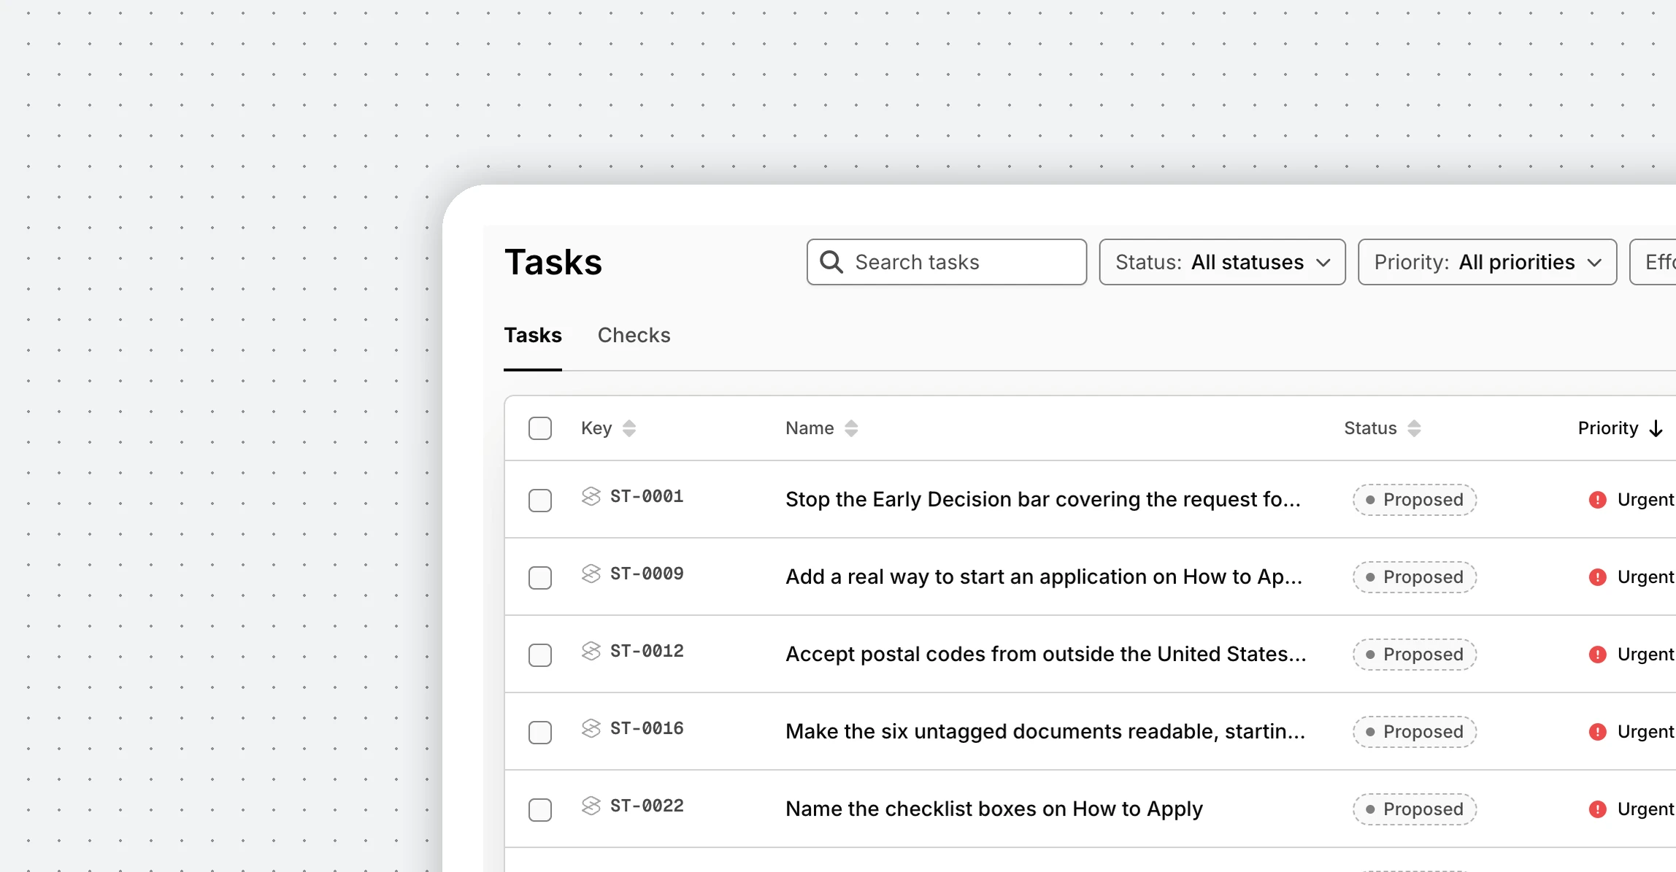The height and width of the screenshot is (872, 1676).
Task: Select the Tasks tab
Action: pos(533,335)
